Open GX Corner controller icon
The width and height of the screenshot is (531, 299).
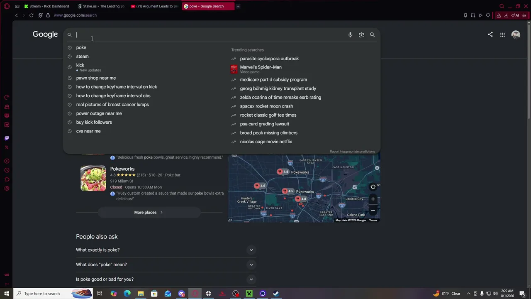[17, 6]
